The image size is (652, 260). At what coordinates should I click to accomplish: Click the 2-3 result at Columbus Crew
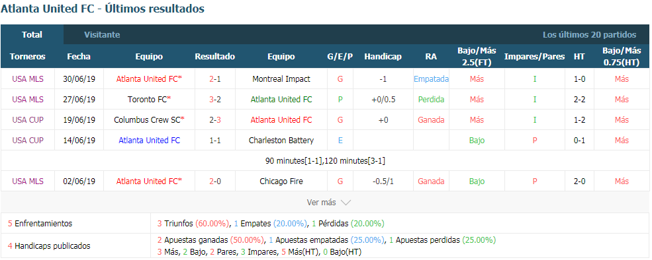click(215, 120)
